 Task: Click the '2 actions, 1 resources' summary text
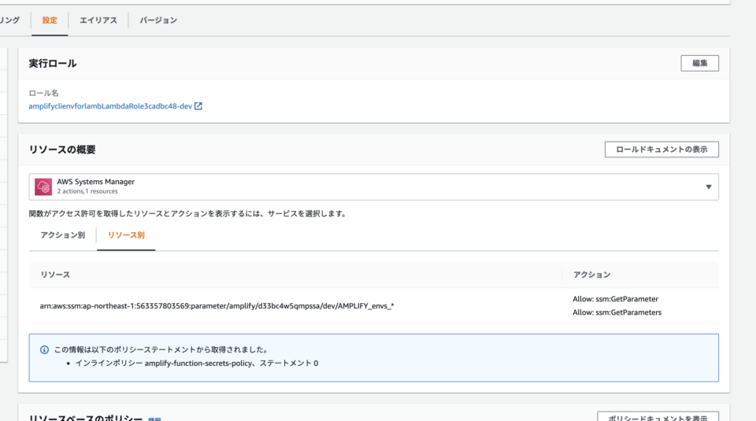(x=87, y=191)
